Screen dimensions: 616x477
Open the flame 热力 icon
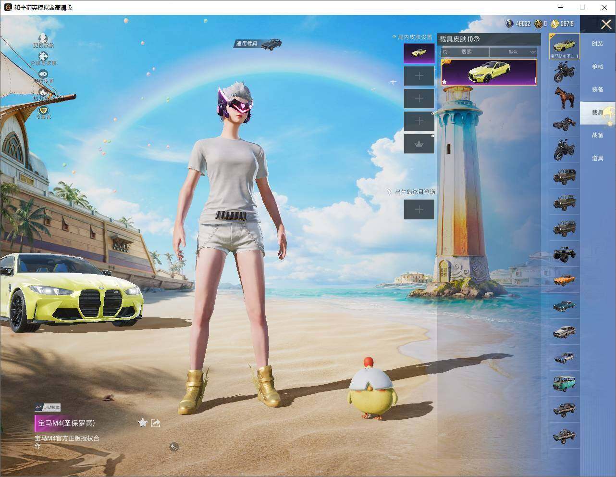[x=43, y=92]
